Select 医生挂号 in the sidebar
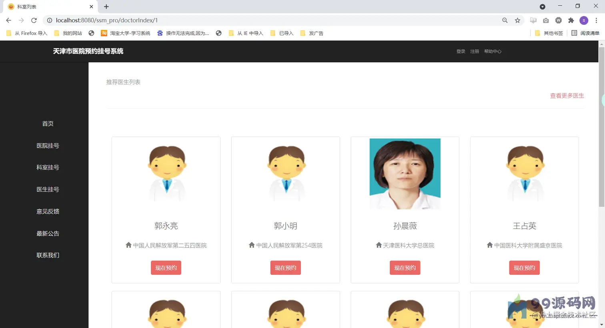 pos(48,189)
